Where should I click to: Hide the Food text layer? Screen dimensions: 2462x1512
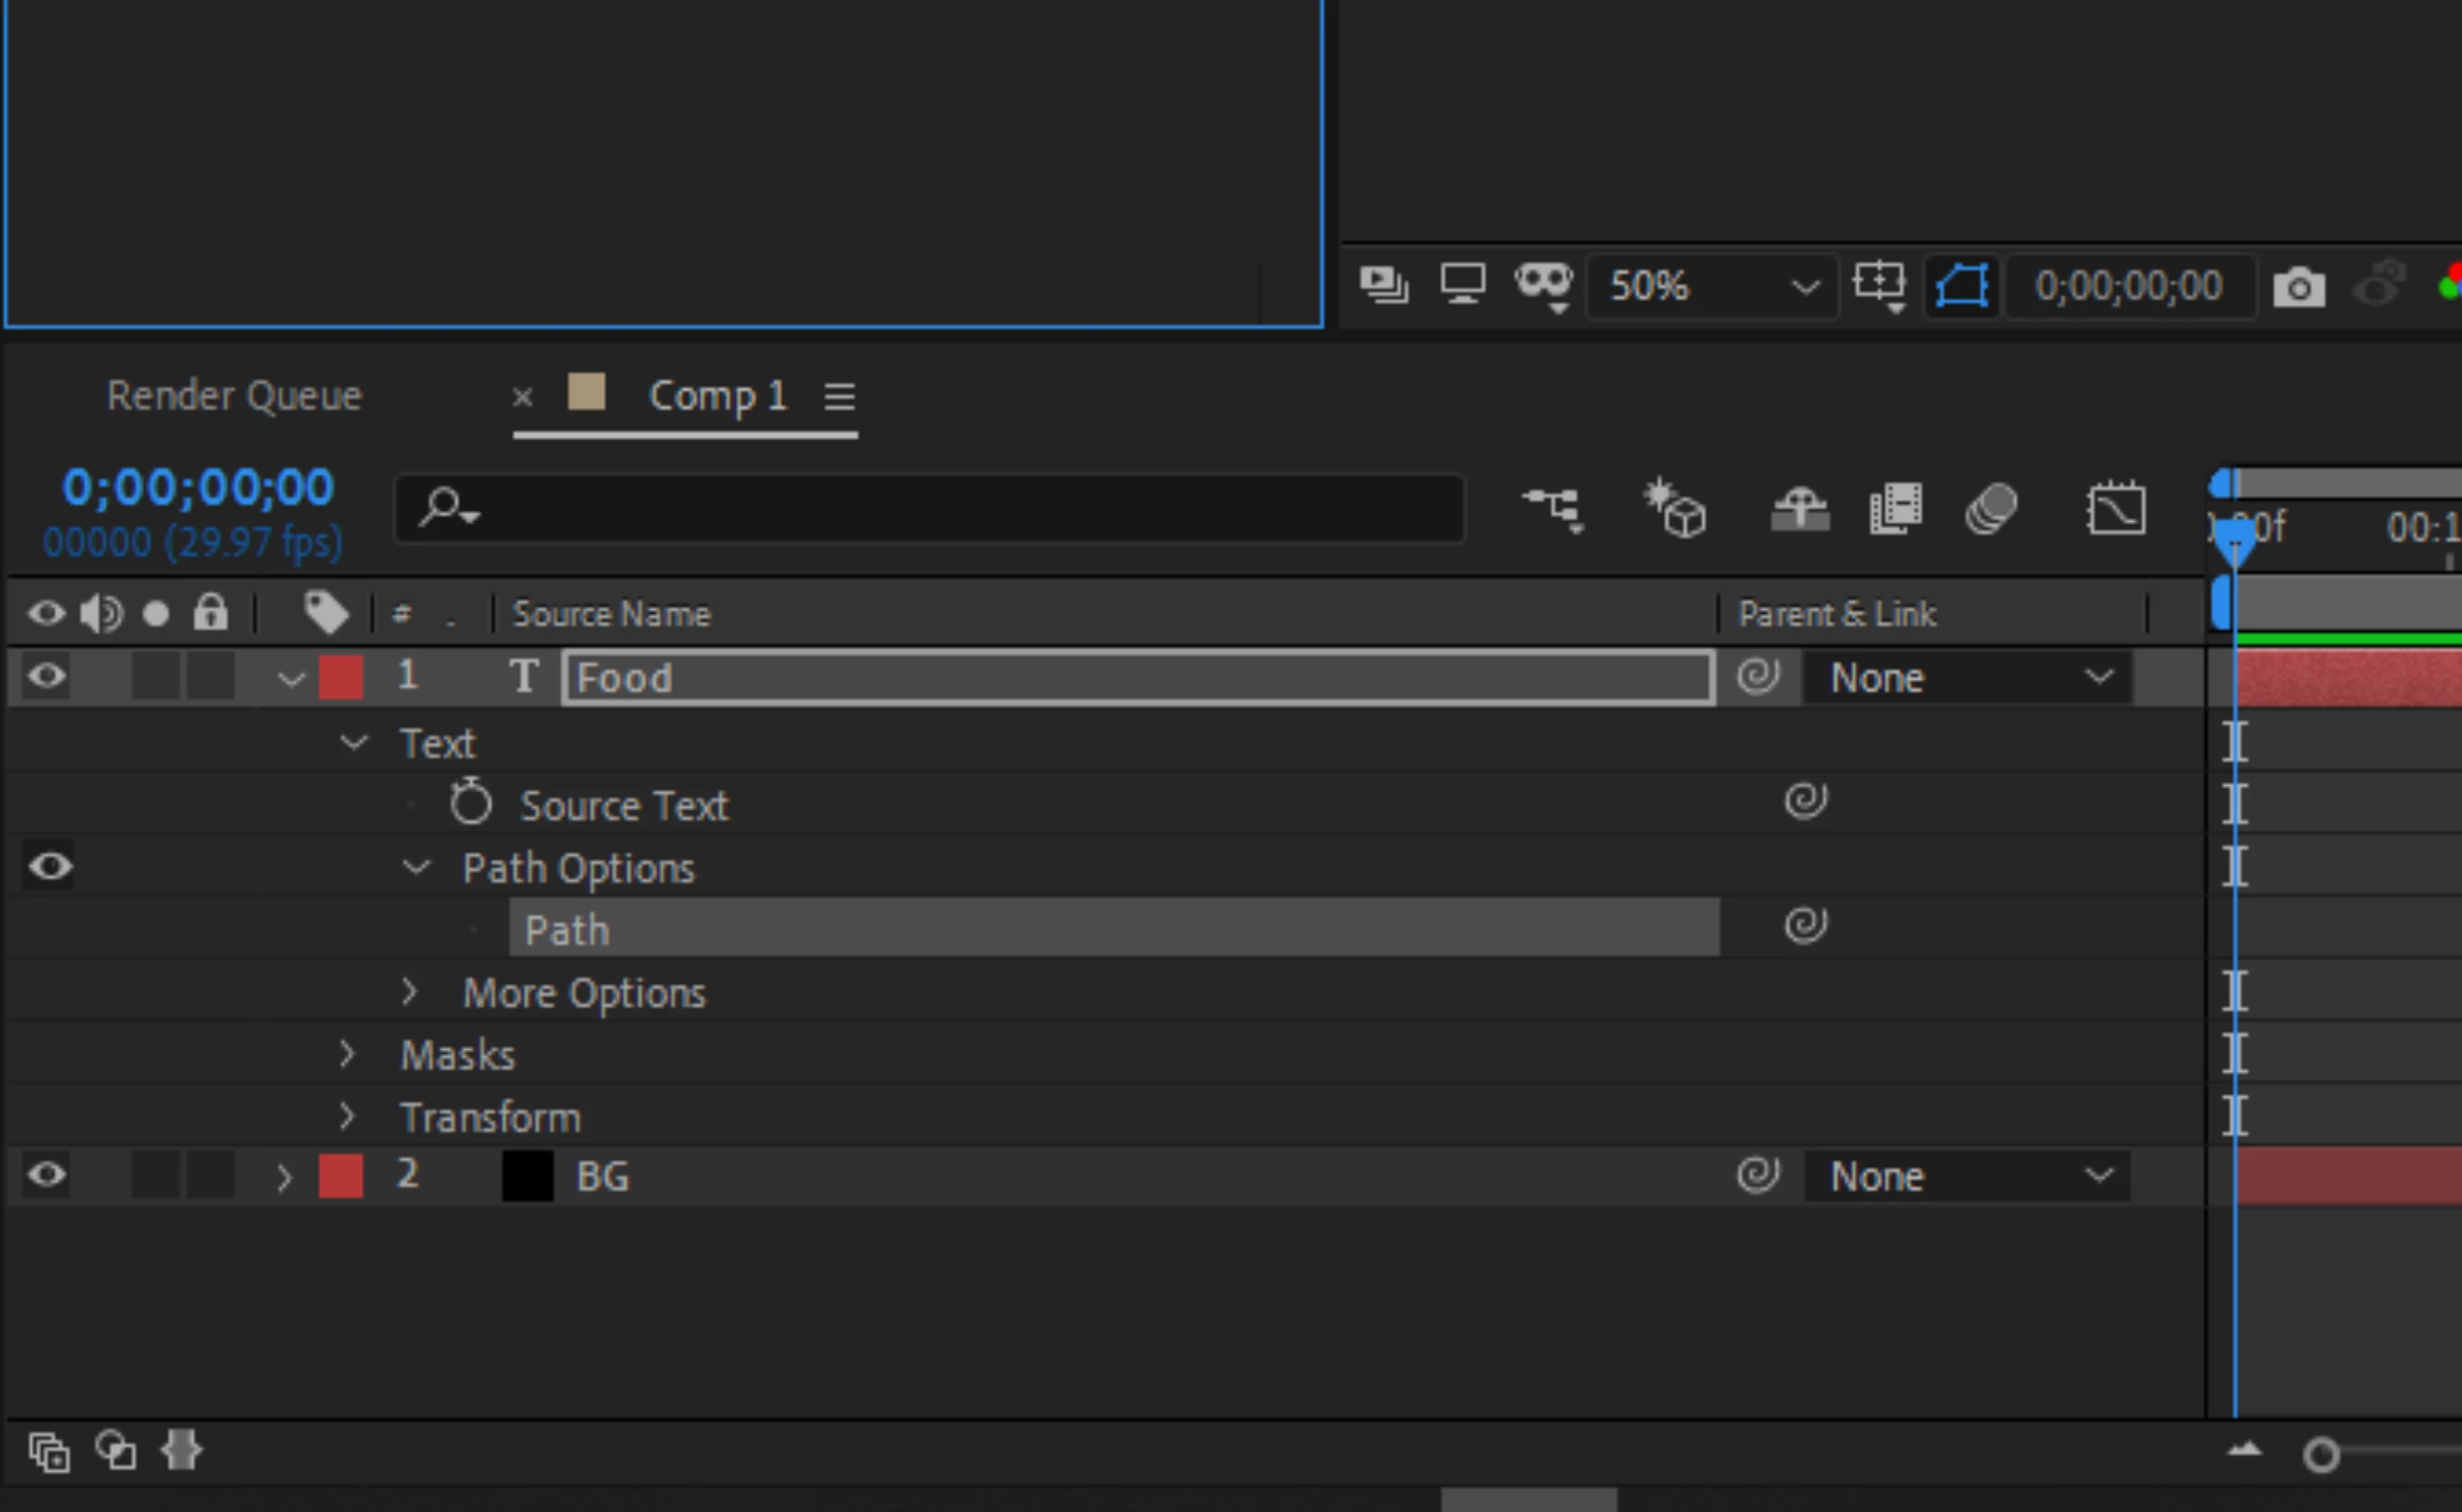pyautogui.click(x=47, y=677)
